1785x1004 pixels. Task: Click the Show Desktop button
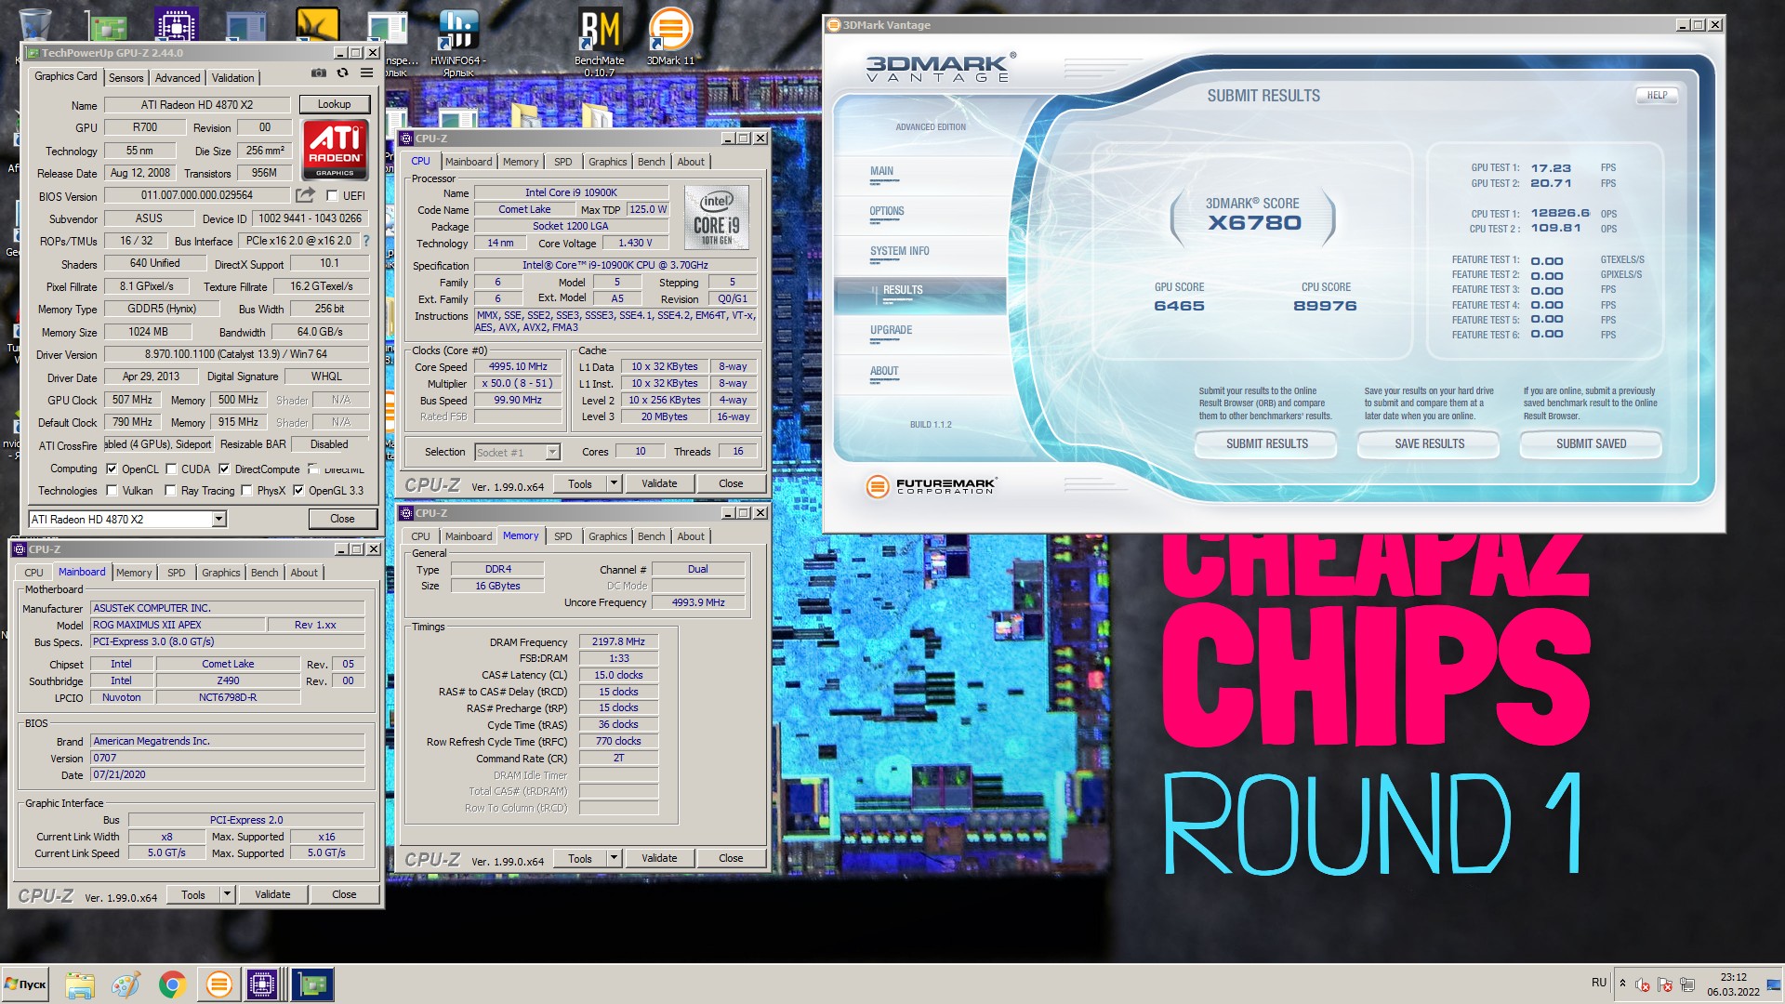pyautogui.click(x=1775, y=984)
